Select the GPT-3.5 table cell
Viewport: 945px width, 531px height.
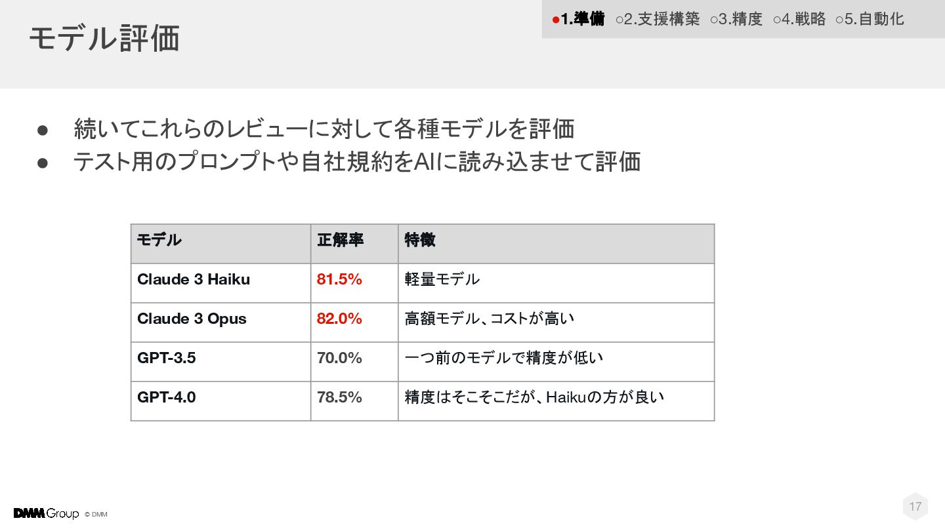(x=167, y=358)
